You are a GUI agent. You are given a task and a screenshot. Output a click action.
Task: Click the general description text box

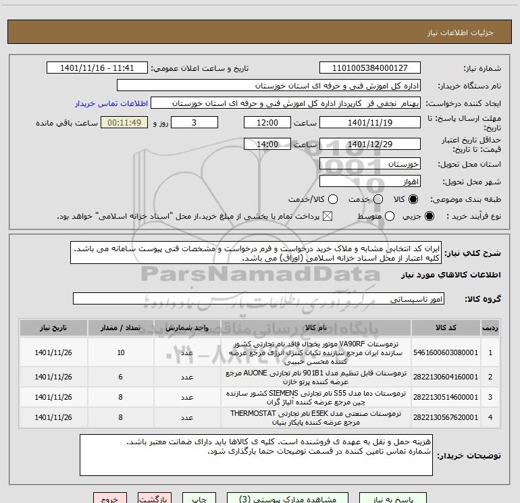click(x=256, y=253)
